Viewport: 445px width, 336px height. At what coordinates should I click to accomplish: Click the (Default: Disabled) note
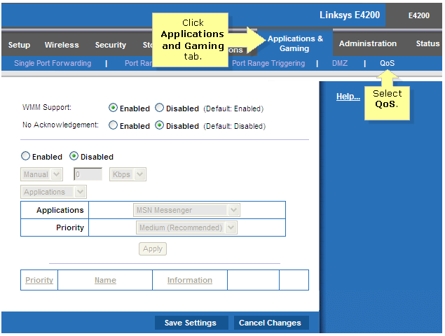click(235, 126)
